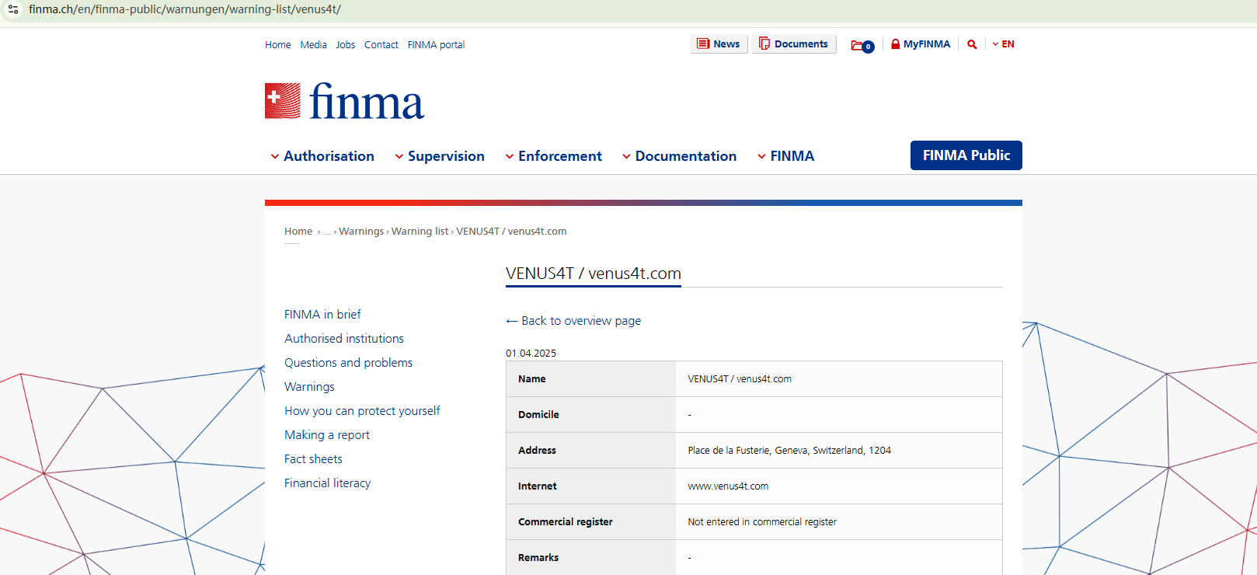This screenshot has width=1257, height=575.
Task: Open Financial literacy sidebar item
Action: pyautogui.click(x=327, y=483)
